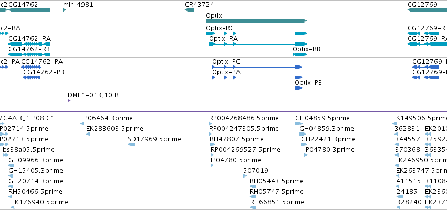Click the Optix-PB protein glyph

298,88
